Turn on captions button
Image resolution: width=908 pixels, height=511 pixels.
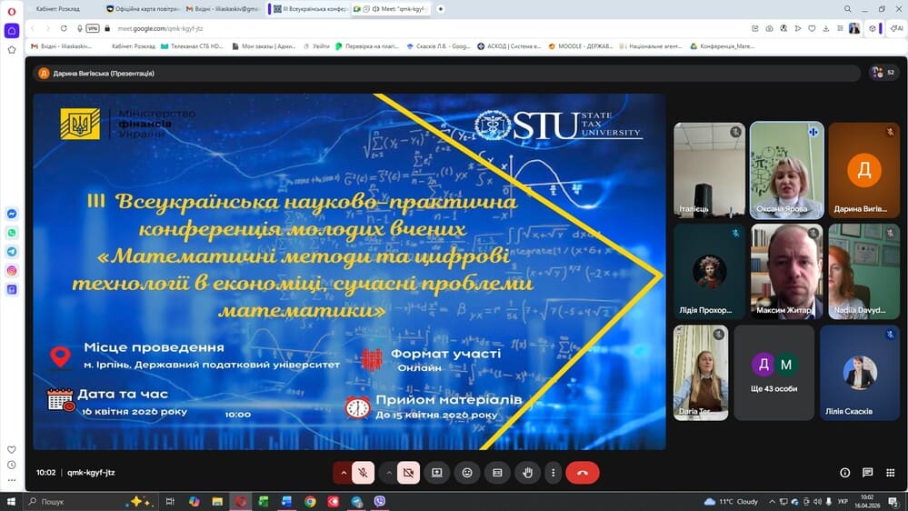pos(497,473)
